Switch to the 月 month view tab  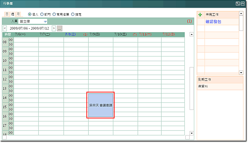point(18,14)
